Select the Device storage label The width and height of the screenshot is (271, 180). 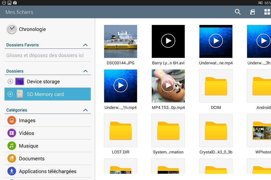[43, 82]
